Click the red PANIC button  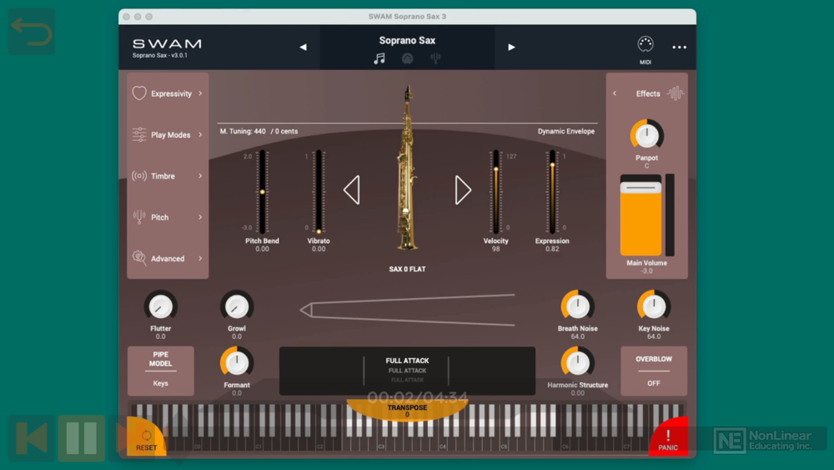coord(668,439)
